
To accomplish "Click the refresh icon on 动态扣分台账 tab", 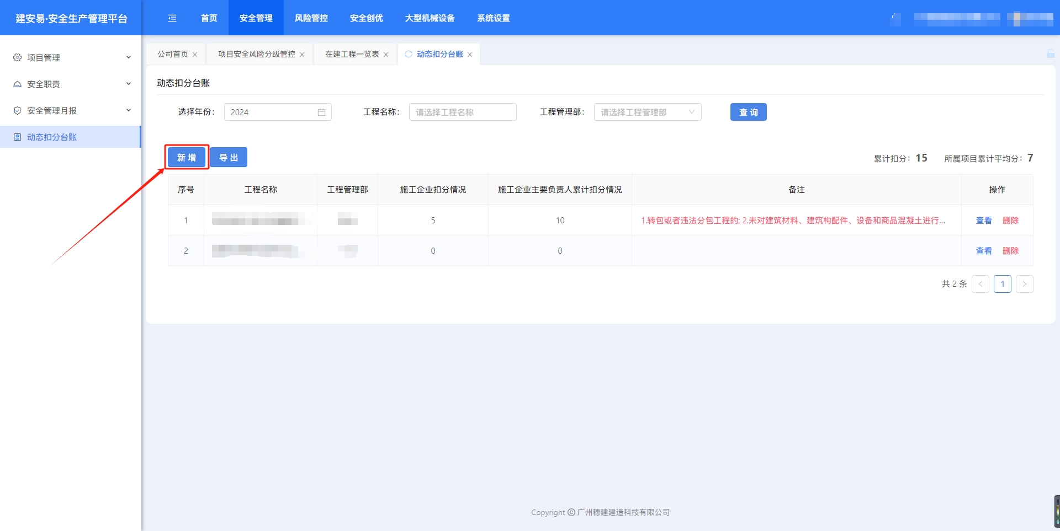I will click(x=409, y=54).
